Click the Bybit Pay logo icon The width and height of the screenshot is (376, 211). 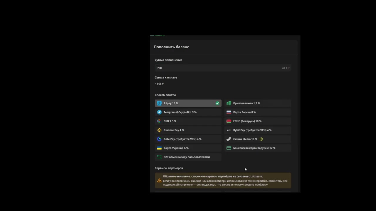point(229,130)
